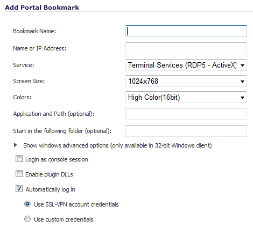This screenshot has height=228, width=253.
Task: Choose the Use custom credentials radio button
Action: pos(27,219)
